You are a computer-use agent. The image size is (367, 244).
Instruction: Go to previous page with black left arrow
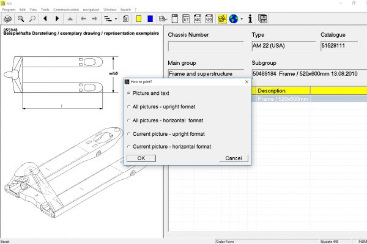(45, 19)
